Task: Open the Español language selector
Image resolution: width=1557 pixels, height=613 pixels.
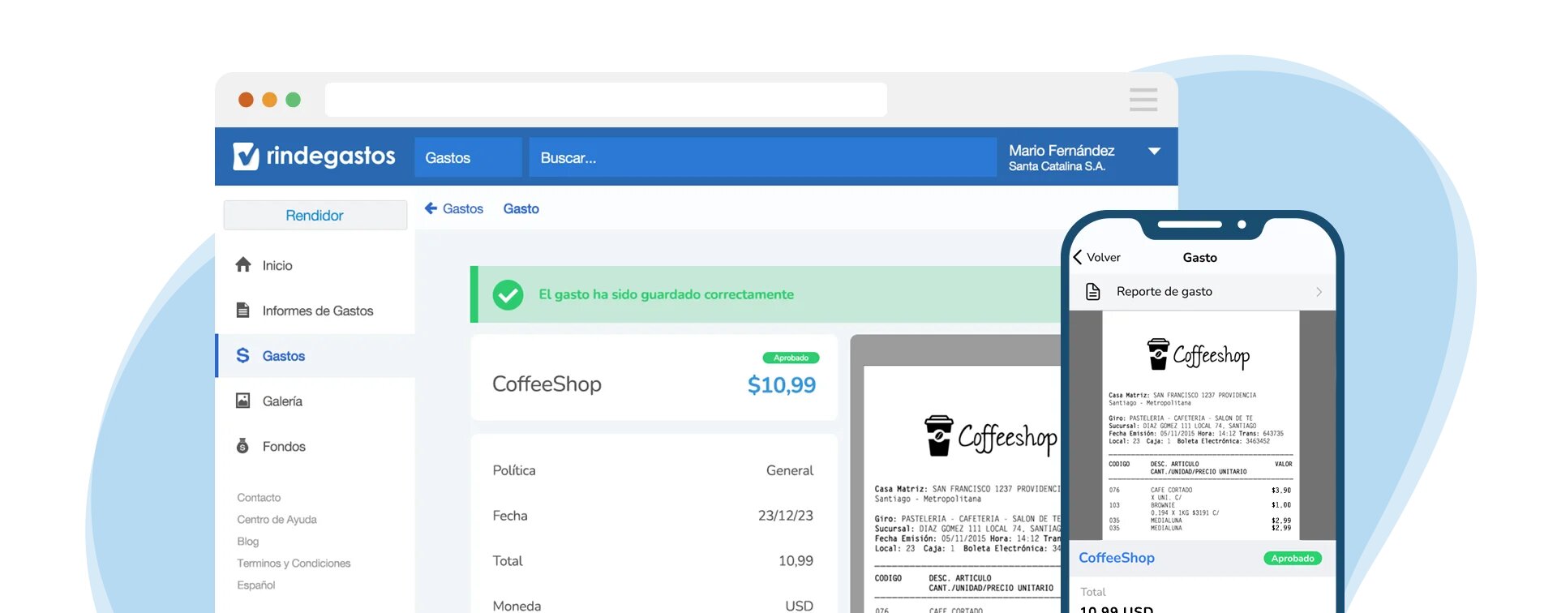Action: 256,585
